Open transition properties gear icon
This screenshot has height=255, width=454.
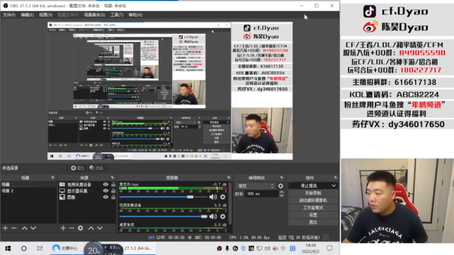(x=280, y=186)
